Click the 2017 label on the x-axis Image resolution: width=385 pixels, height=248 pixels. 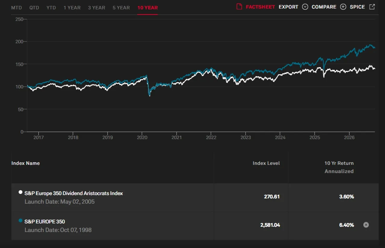[x=38, y=137]
